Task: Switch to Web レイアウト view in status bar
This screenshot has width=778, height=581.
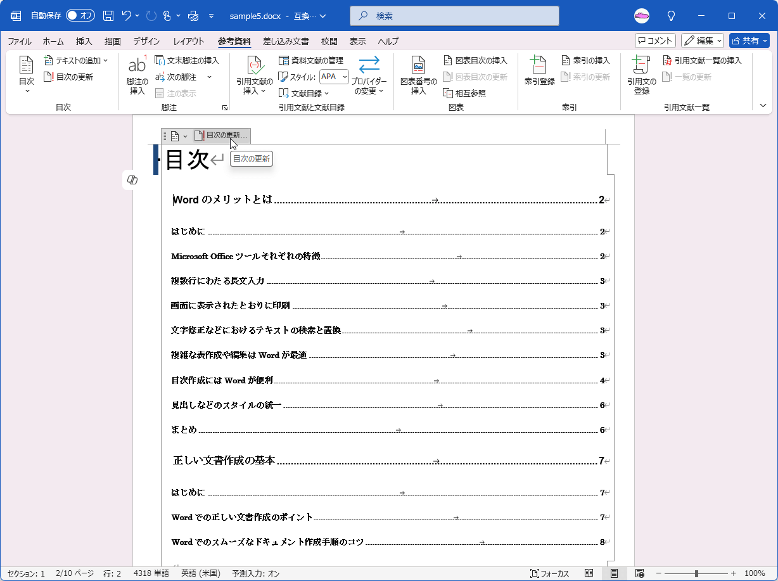Action: click(x=639, y=573)
